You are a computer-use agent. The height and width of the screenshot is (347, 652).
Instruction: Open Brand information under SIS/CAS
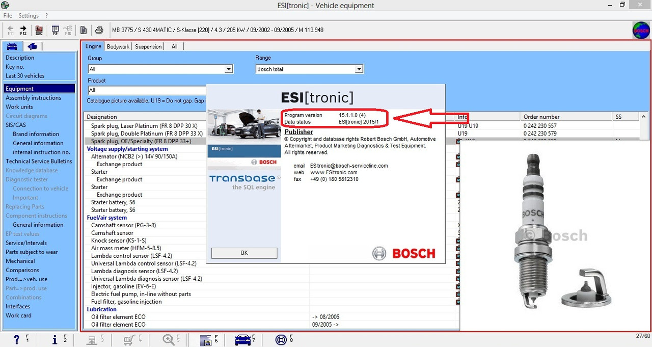(36, 134)
